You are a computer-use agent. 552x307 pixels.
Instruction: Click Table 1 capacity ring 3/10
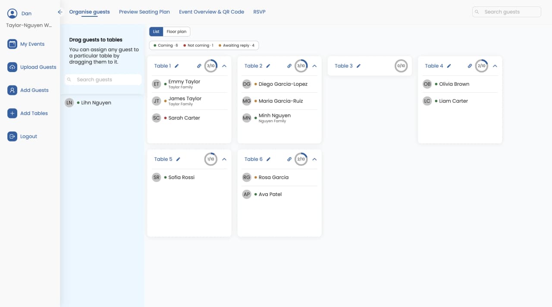pos(211,66)
